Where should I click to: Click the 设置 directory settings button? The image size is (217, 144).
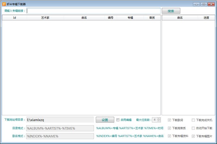click(105, 120)
